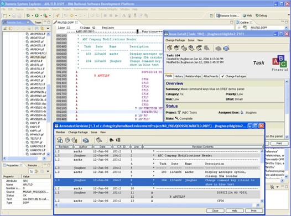The height and width of the screenshot is (216, 291).
Task: Open the Compile menu in main window
Action: pos(30,9)
